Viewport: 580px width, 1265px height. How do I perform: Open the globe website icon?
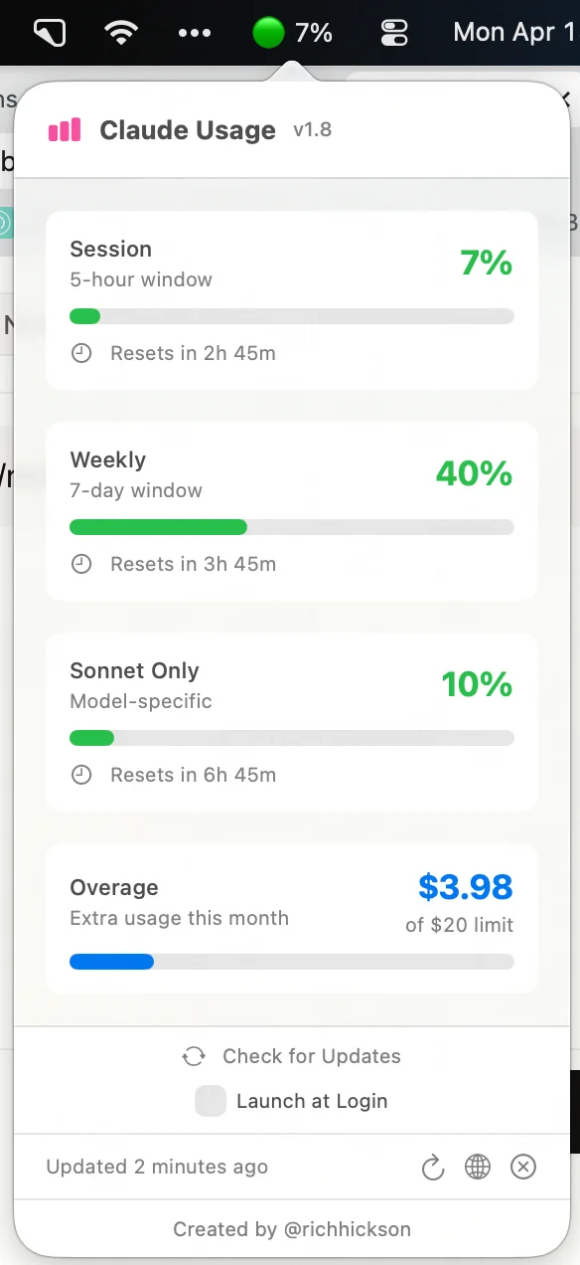point(478,1168)
